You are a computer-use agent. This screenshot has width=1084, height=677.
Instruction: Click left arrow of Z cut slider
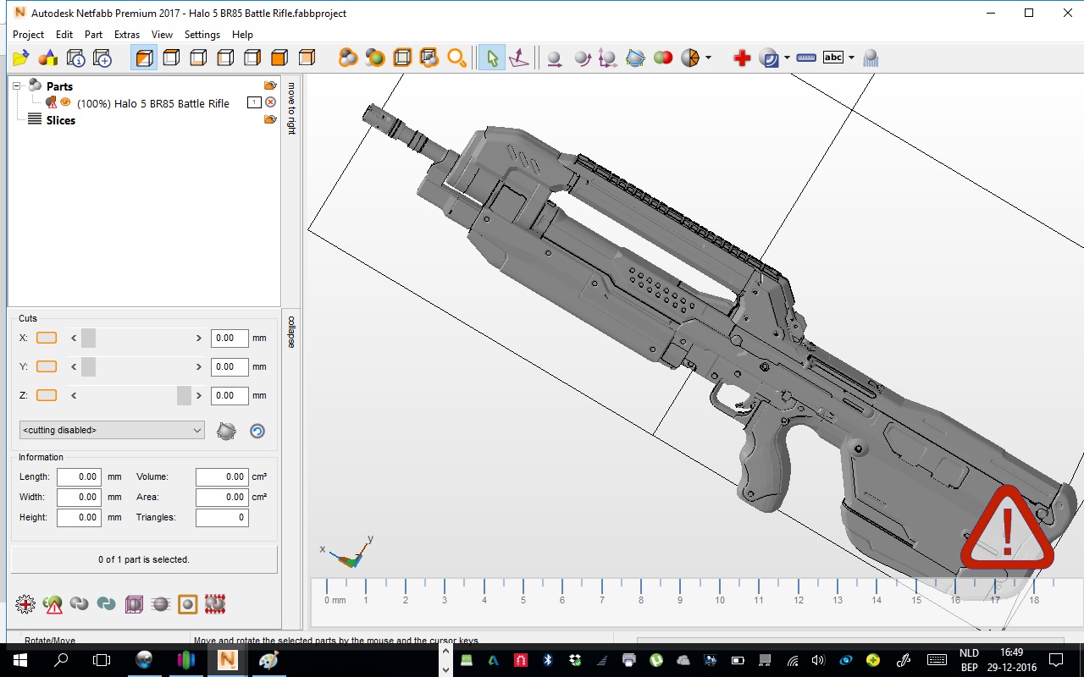click(74, 395)
